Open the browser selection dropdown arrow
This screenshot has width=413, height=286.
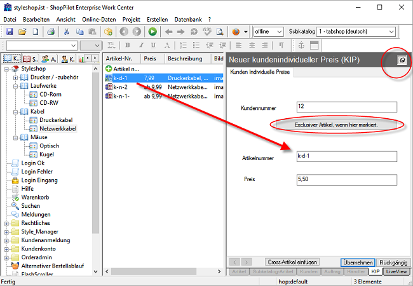(246, 32)
